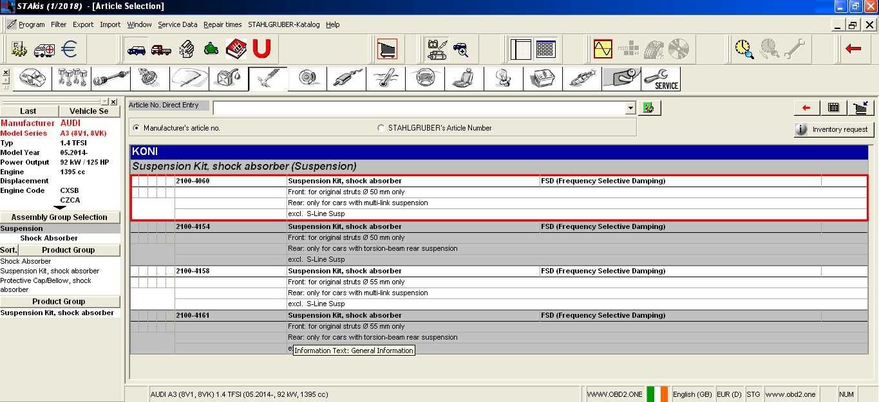Image resolution: width=879 pixels, height=402 pixels.
Task: Open the red catalogue book icon
Action: coord(236,49)
